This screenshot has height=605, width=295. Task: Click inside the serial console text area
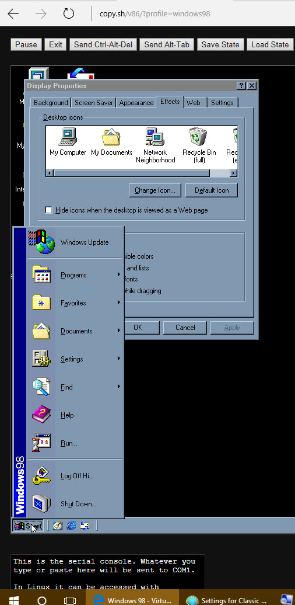pos(108,572)
